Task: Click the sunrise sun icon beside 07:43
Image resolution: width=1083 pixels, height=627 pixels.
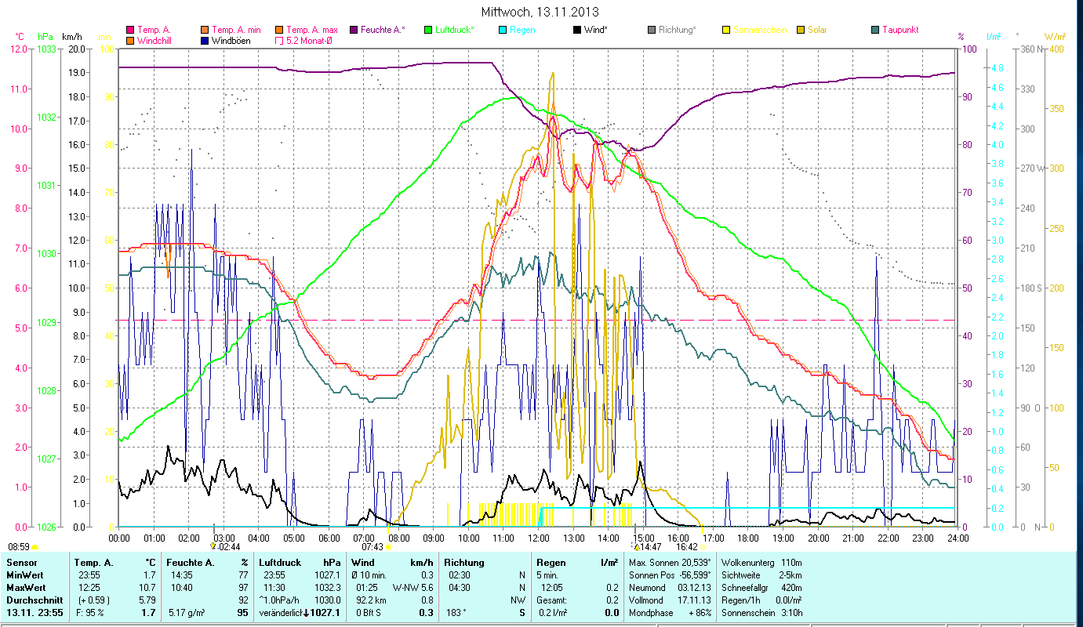Action: coord(387,547)
